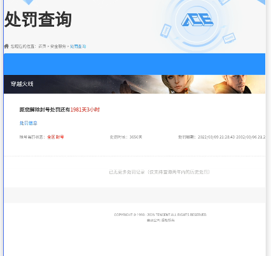Click the ACE logo in the header
This screenshot has height=256, width=271.
[x=197, y=20]
